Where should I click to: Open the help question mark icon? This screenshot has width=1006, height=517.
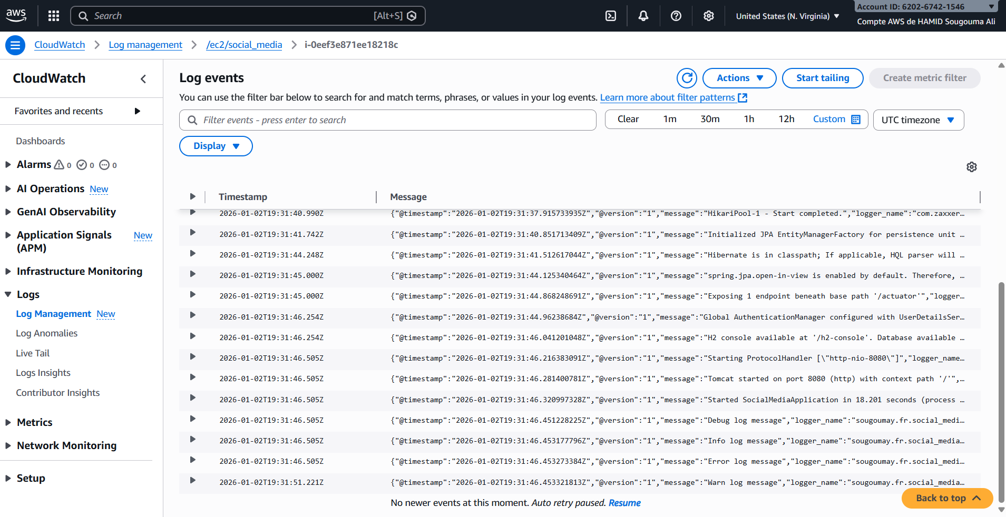coord(676,16)
